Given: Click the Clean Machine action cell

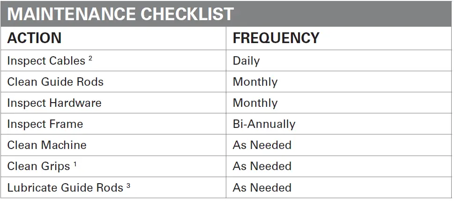Looking at the screenshot, I should click(x=47, y=145).
